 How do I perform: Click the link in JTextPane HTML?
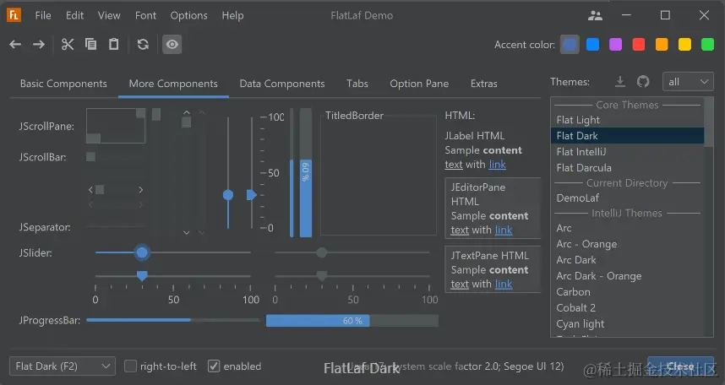pyautogui.click(x=504, y=285)
